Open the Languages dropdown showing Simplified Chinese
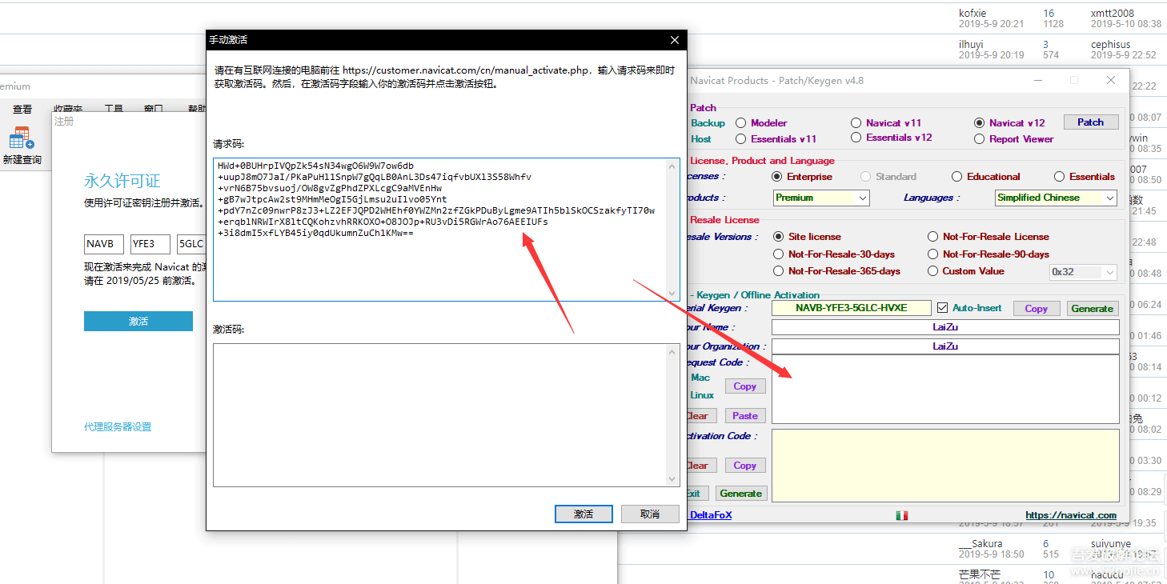1167x584 pixels. click(1057, 198)
